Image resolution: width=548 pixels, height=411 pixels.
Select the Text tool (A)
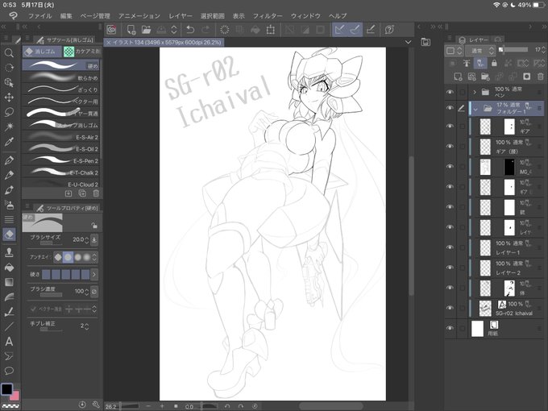click(9, 341)
